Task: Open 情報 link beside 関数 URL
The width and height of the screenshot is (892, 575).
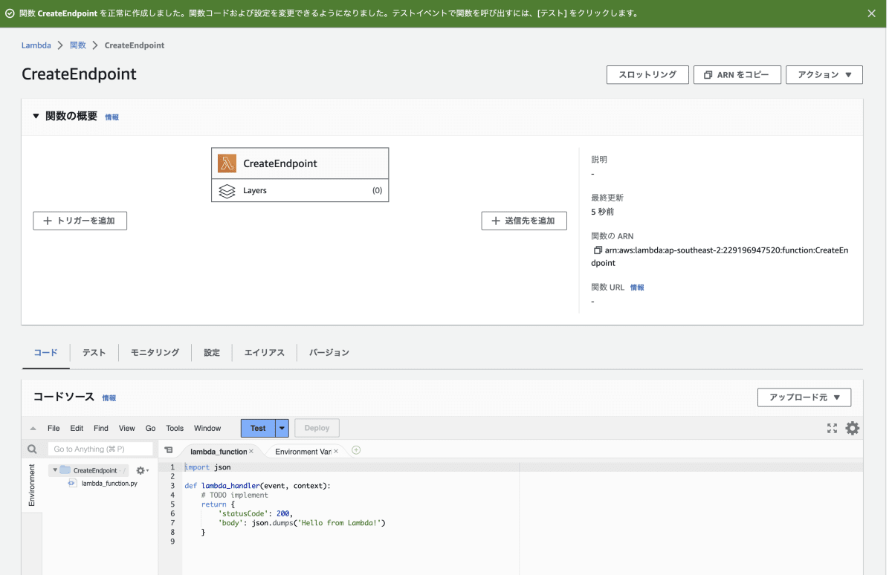Action: 637,287
